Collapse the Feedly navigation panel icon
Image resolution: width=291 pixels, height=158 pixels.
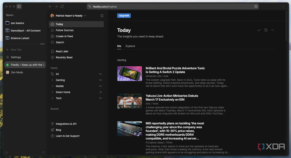point(102,16)
